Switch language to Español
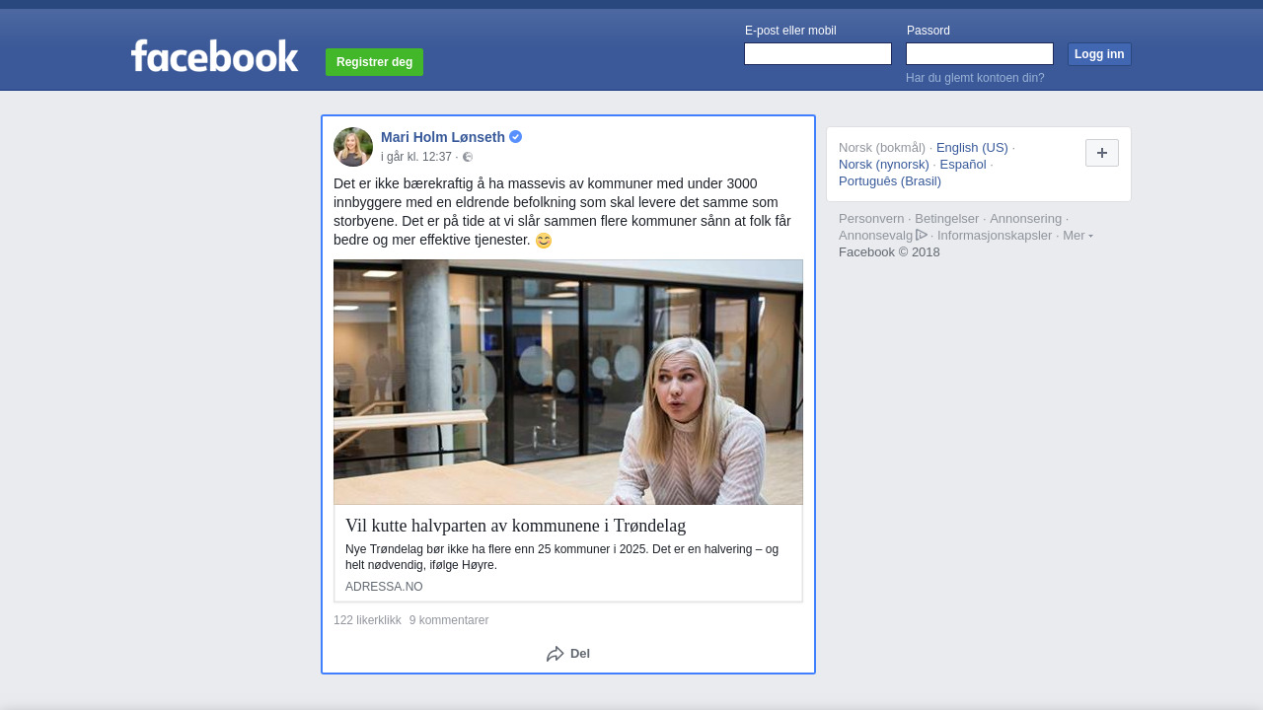Screen dimensions: 1263x710 pyautogui.click(x=963, y=165)
